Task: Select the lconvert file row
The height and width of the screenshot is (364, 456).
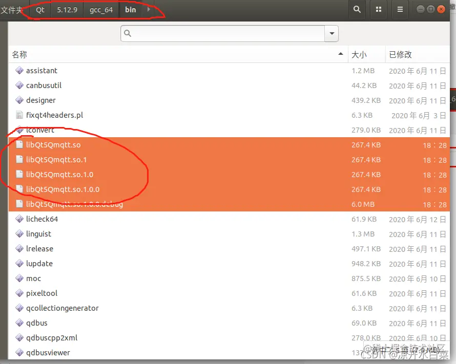Action: click(229, 130)
